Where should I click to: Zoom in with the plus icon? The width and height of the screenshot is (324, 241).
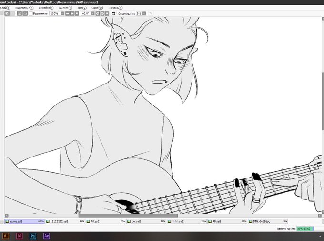pos(72,13)
